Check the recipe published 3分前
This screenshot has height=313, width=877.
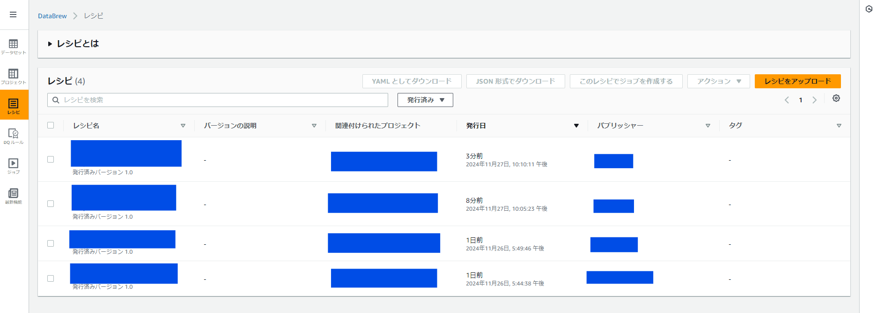51,159
